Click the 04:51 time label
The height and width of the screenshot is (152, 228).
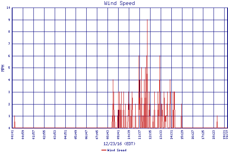pos(65,135)
